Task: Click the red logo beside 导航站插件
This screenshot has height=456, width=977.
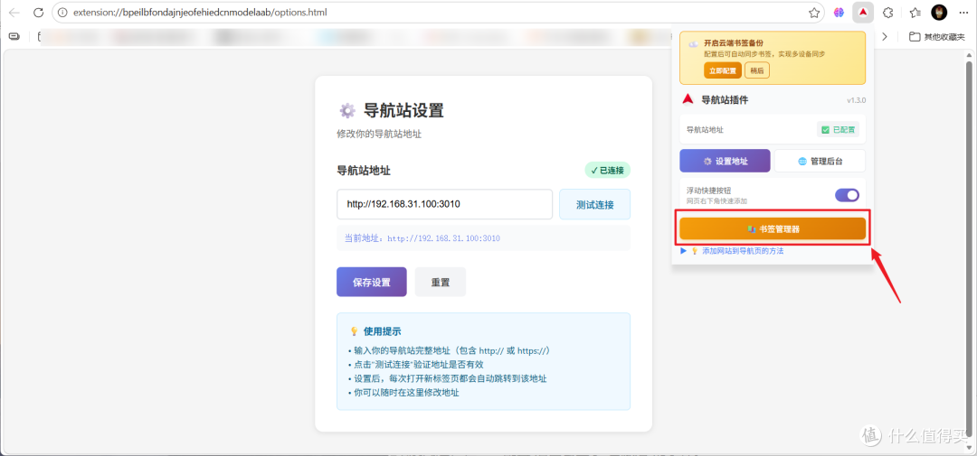Action: point(688,99)
